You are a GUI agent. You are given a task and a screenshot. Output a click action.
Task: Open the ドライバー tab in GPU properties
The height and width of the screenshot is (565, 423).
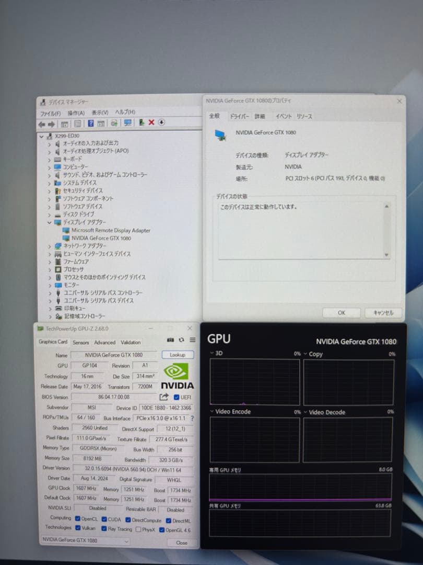[240, 116]
